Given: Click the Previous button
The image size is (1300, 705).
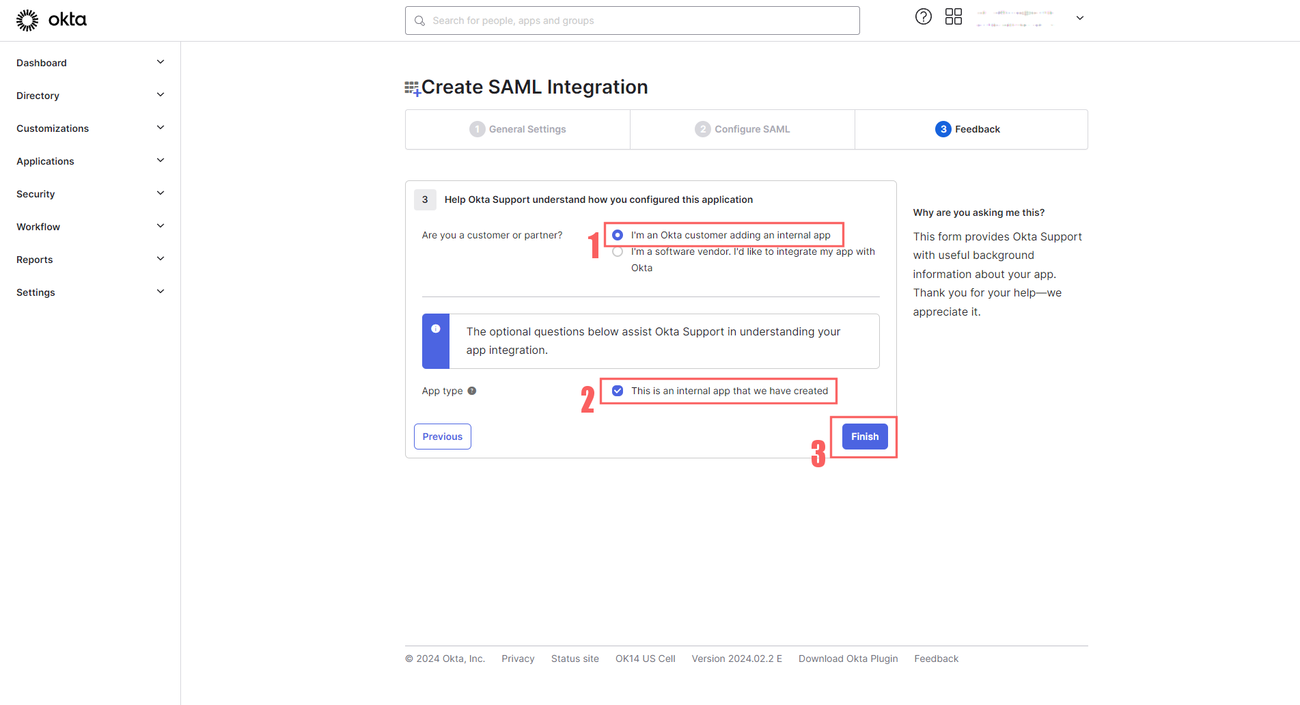Looking at the screenshot, I should [443, 437].
